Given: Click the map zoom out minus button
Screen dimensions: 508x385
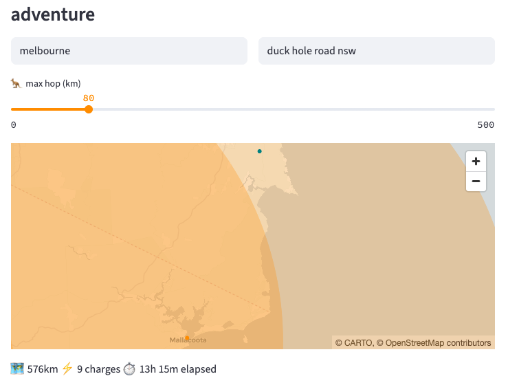Looking at the screenshot, I should [476, 181].
